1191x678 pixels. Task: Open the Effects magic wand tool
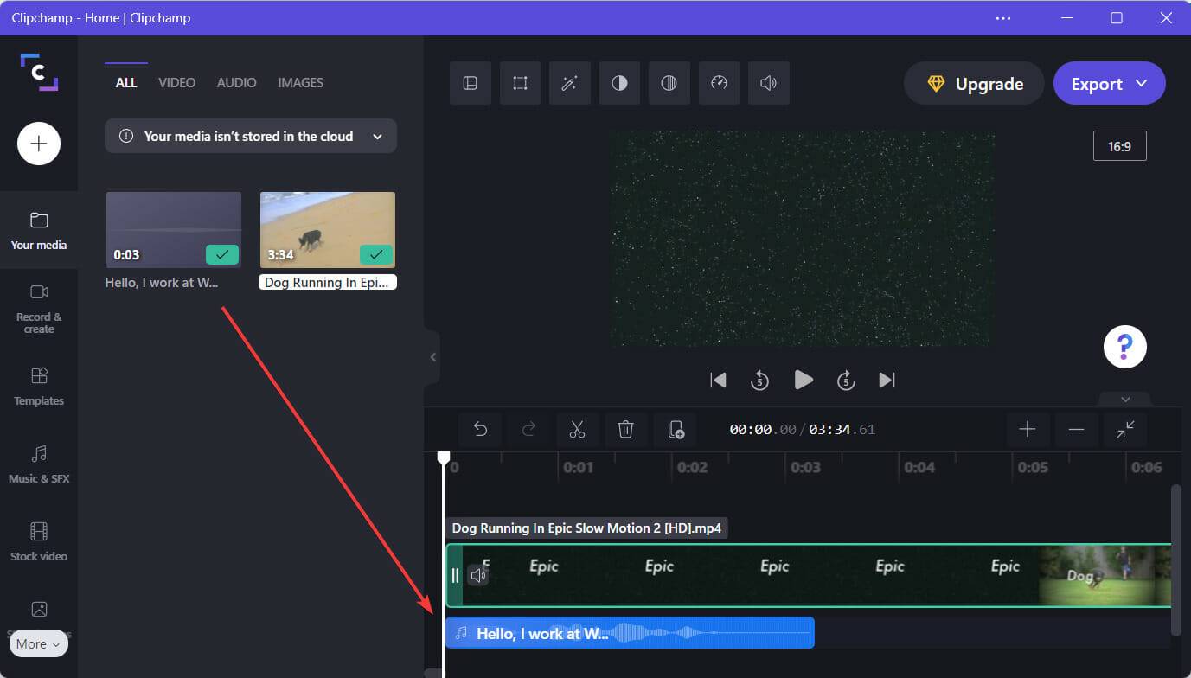pos(569,83)
